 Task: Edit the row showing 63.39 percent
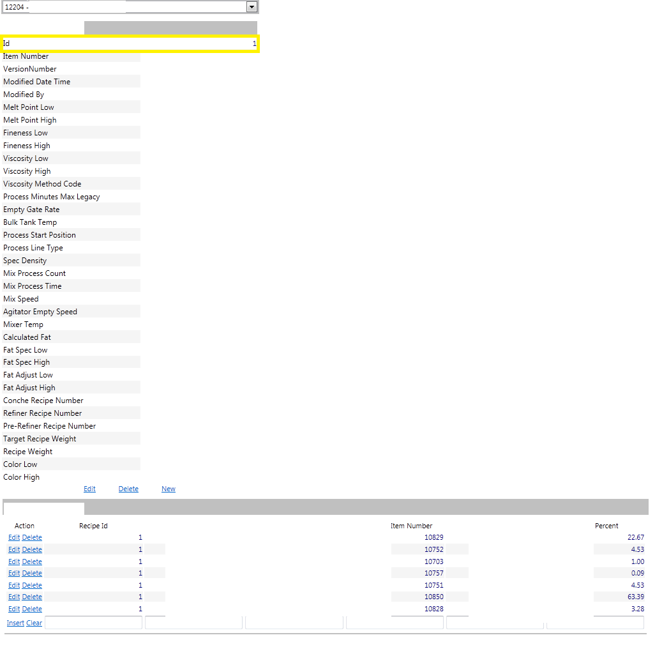tap(13, 597)
